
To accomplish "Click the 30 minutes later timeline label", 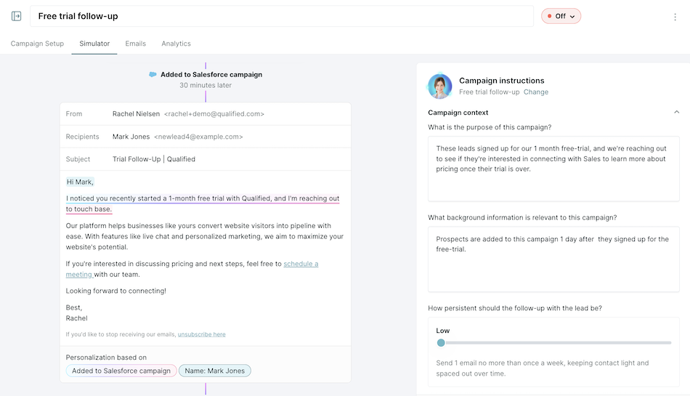I will click(x=206, y=85).
